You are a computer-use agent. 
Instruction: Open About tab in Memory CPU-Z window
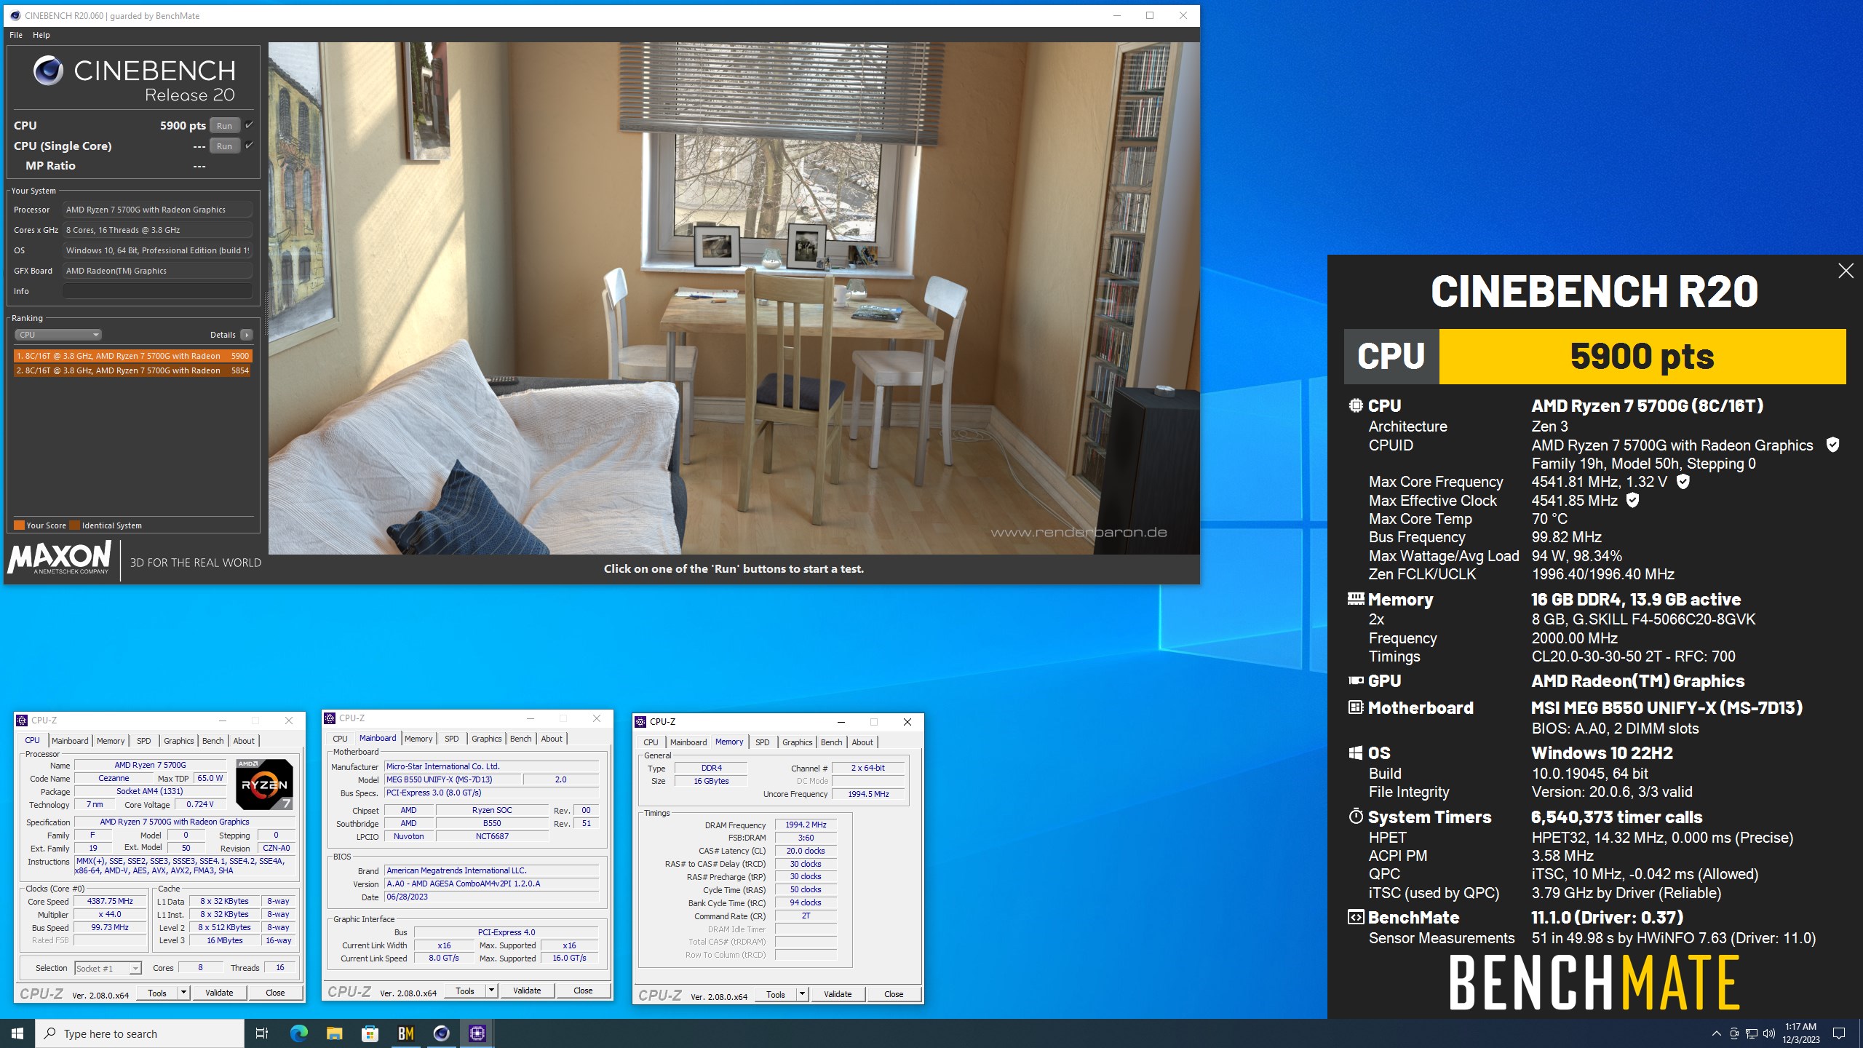point(862,742)
